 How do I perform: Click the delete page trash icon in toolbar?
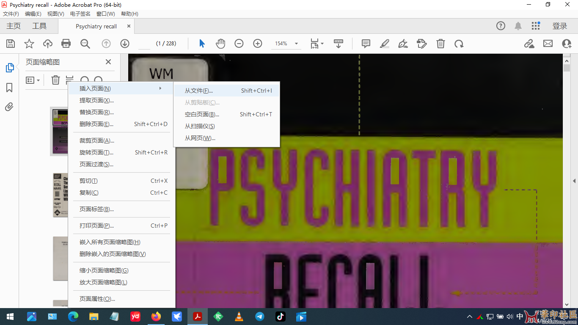point(440,44)
